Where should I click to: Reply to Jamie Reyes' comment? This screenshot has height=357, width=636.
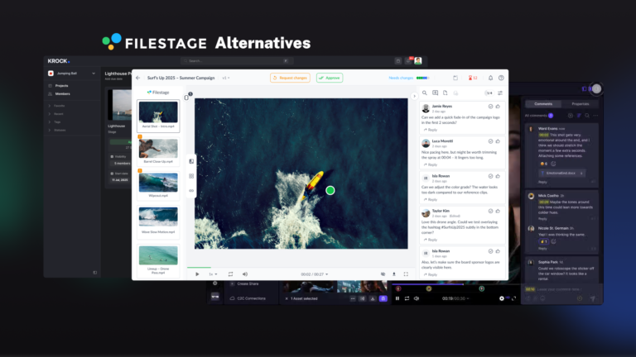pos(431,130)
